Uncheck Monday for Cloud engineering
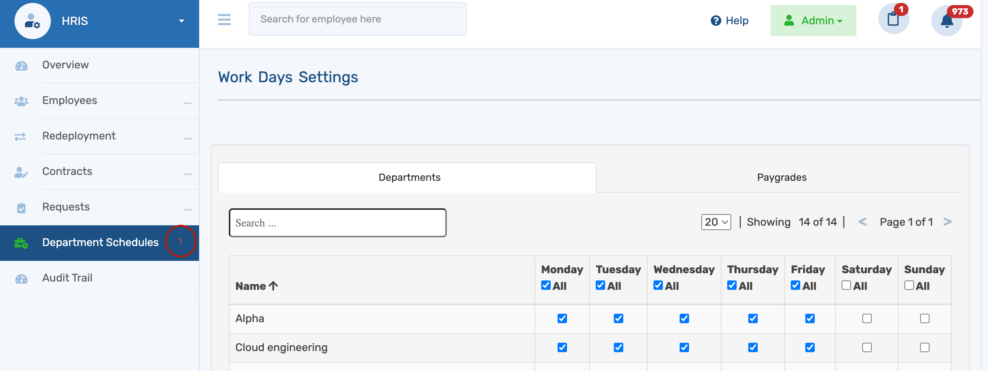 (x=562, y=348)
